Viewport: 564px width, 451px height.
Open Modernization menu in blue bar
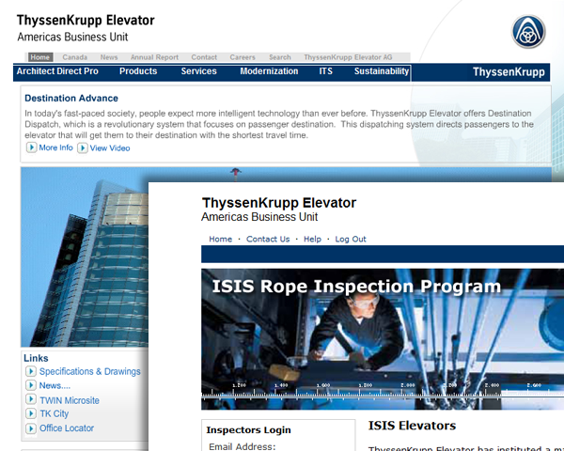coord(269,71)
